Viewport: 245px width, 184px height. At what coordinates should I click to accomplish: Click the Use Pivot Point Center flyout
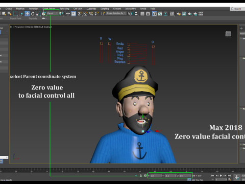click(61, 14)
